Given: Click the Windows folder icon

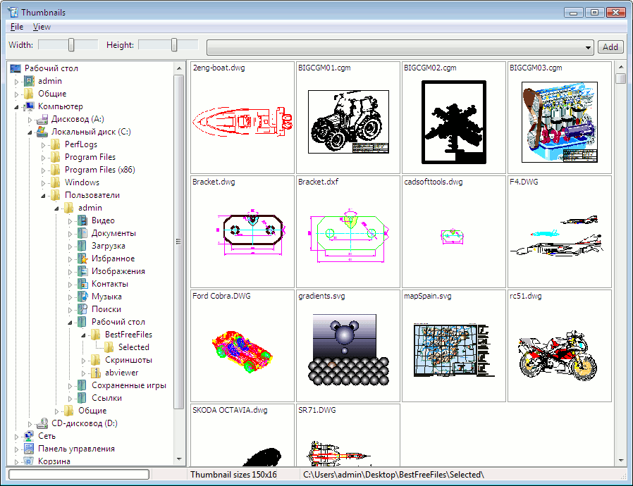Looking at the screenshot, I should click(56, 182).
